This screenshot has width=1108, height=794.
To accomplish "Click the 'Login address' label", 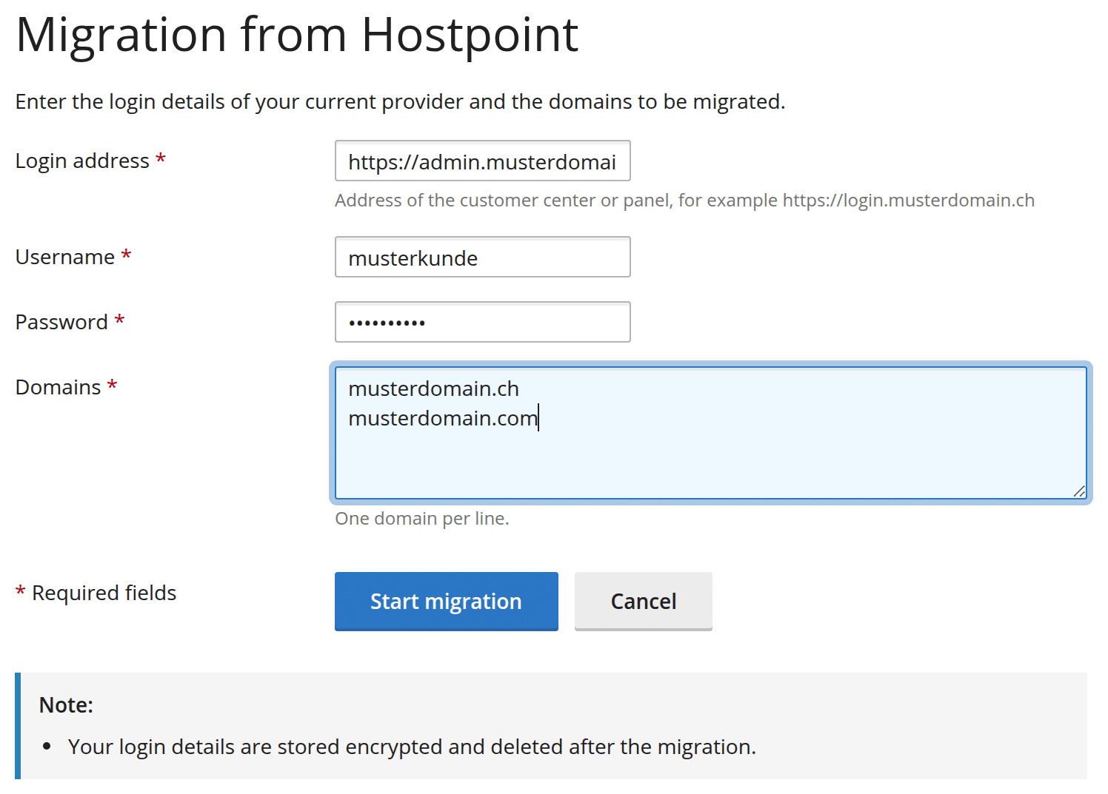I will tap(82, 161).
